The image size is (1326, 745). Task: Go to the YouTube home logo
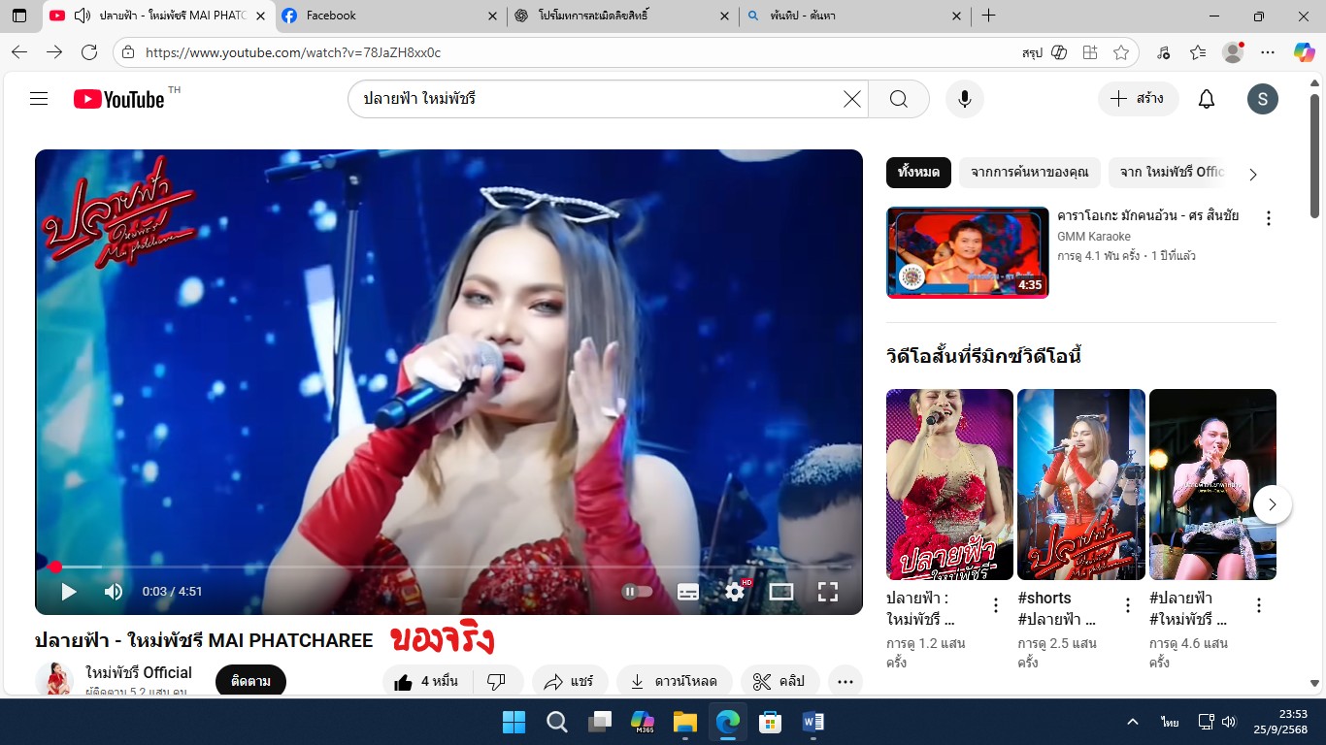118,99
